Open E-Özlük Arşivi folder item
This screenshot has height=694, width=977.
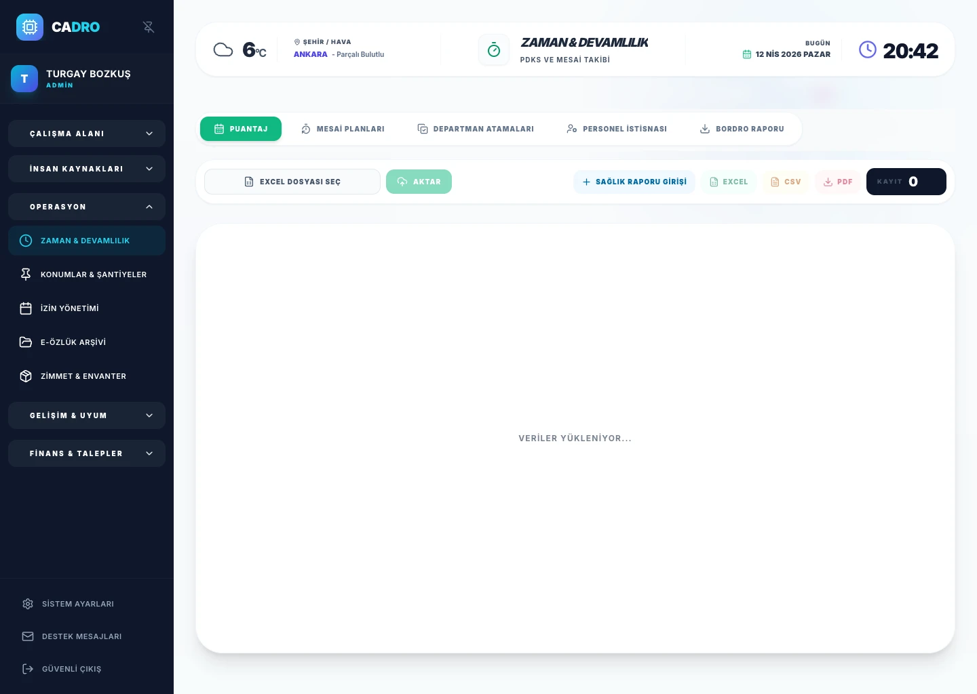point(87,342)
